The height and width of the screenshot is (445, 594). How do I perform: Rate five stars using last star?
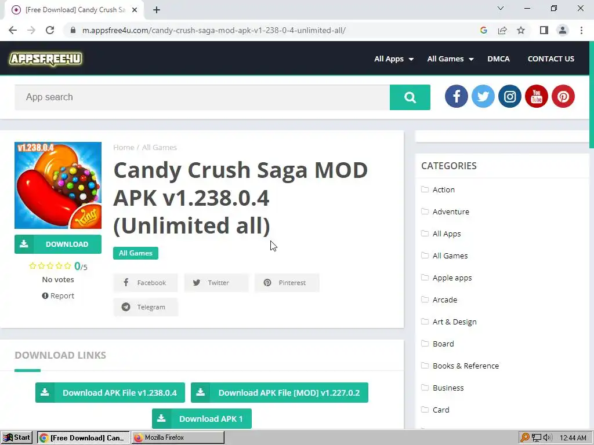coord(68,266)
